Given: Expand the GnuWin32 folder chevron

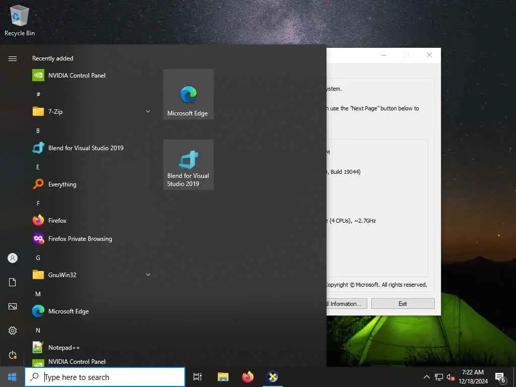Looking at the screenshot, I should pyautogui.click(x=148, y=275).
